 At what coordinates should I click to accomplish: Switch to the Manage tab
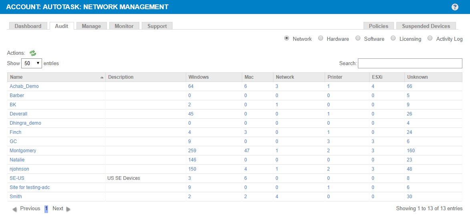[91, 26]
